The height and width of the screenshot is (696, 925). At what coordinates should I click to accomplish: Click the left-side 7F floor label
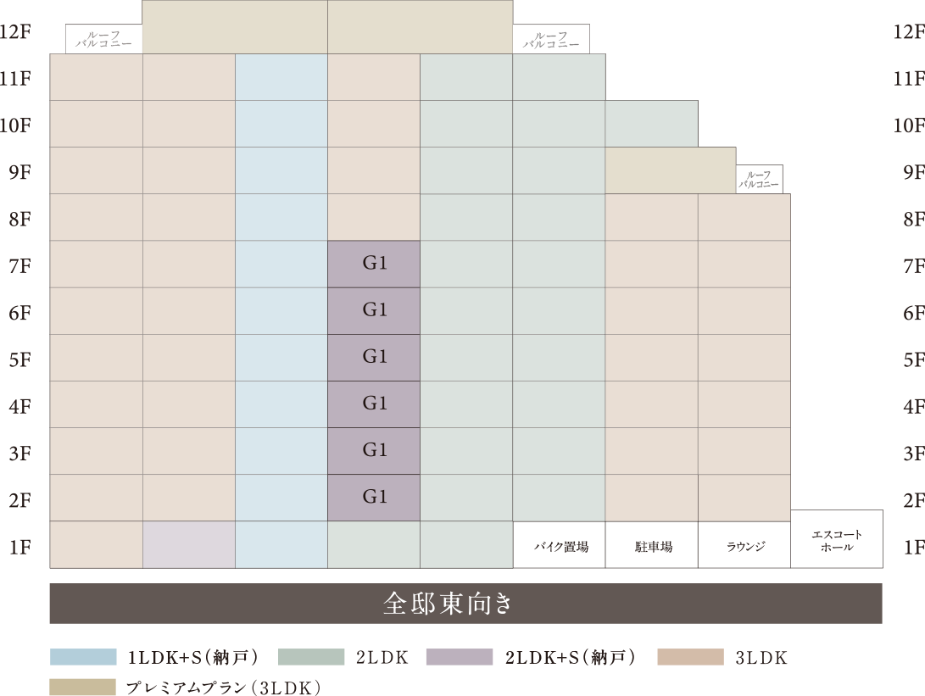point(20,266)
